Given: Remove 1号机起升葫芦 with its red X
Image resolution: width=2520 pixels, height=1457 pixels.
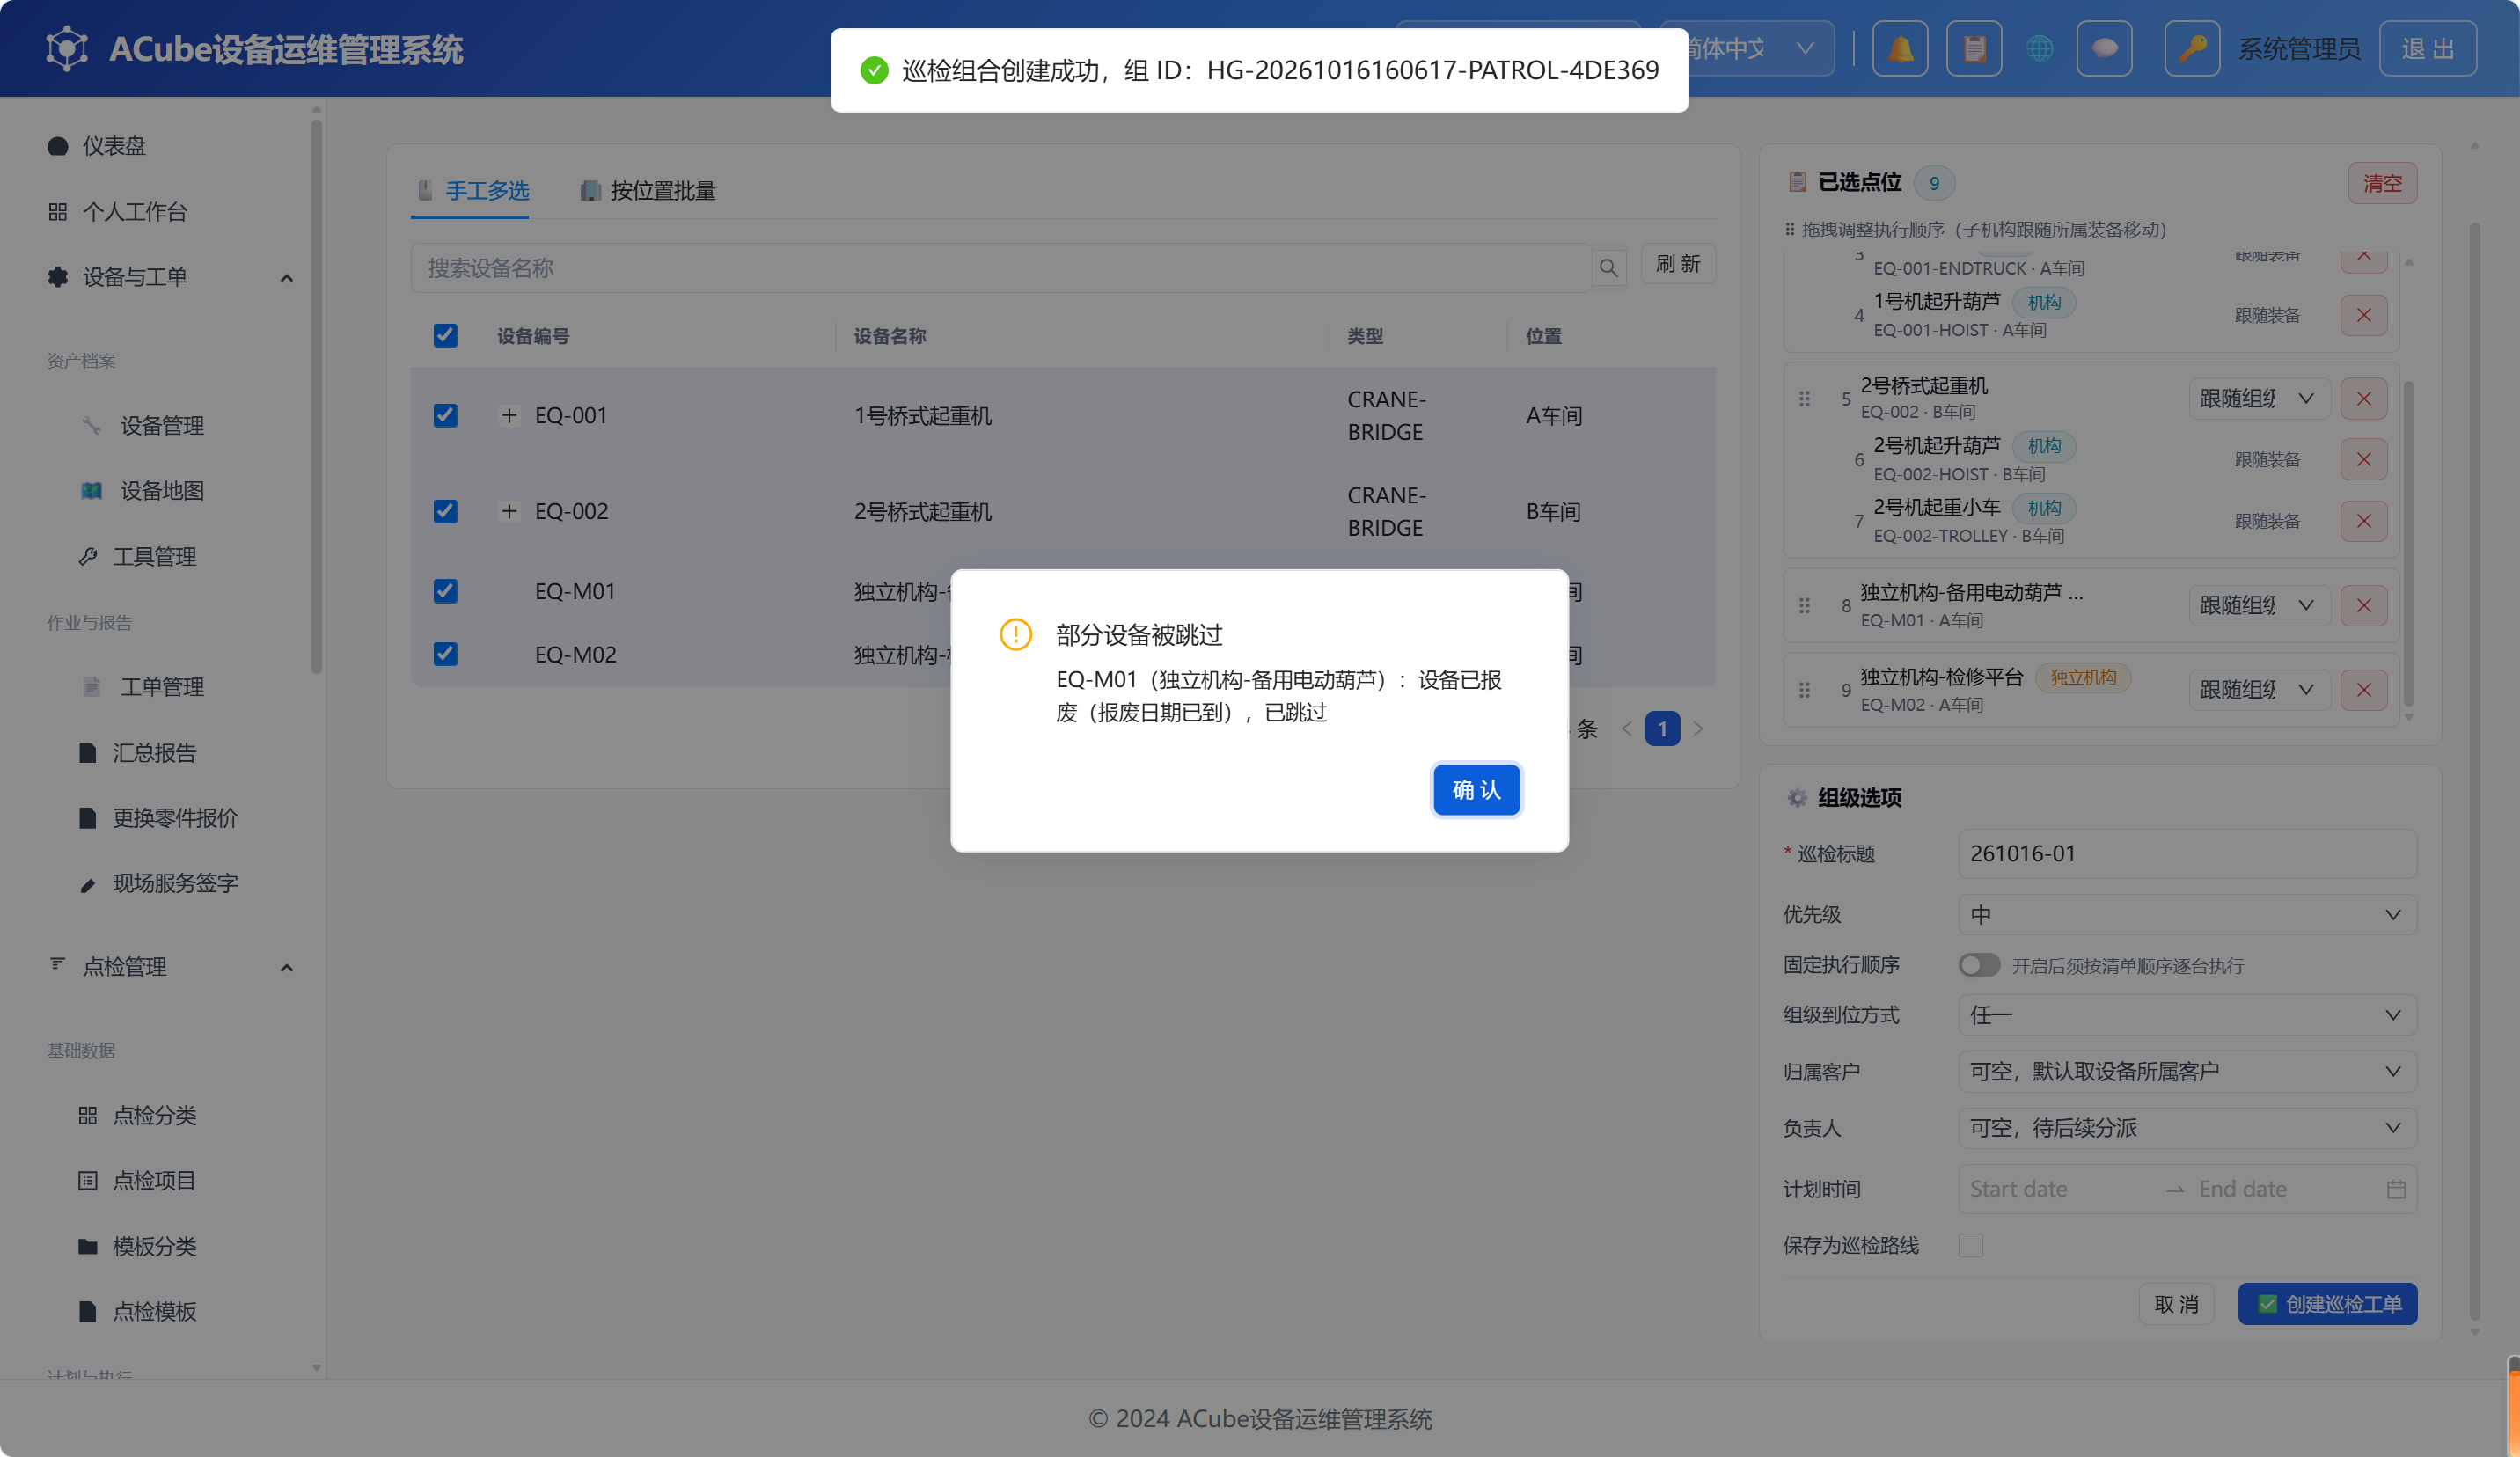Looking at the screenshot, I should [x=2364, y=315].
